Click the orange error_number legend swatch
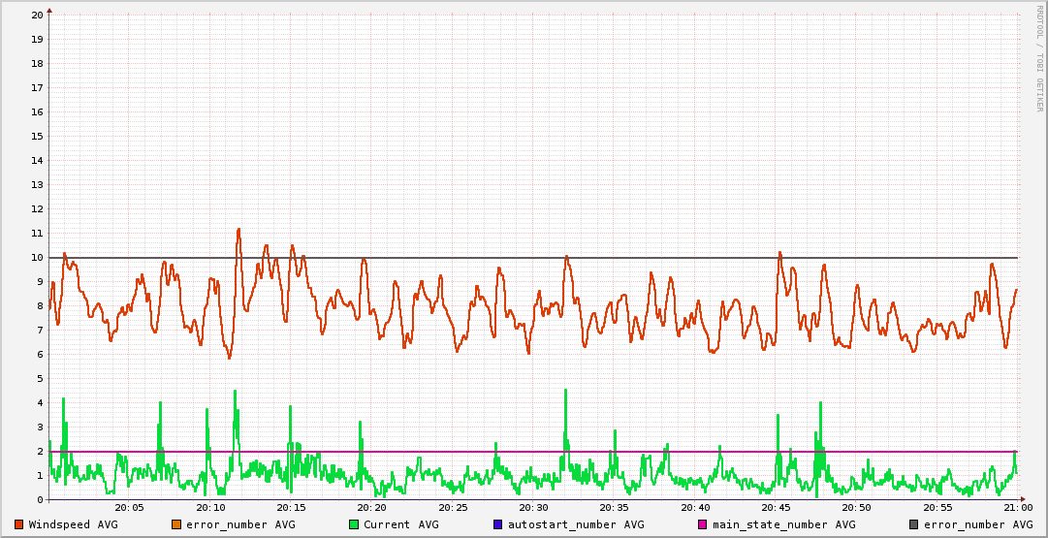Viewport: 1048px width, 538px height. 176,524
